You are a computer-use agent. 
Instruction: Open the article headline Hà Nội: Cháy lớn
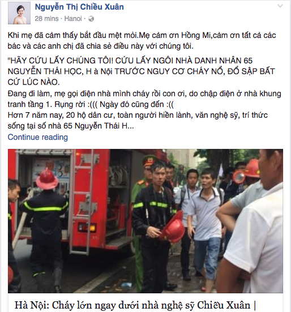135,305
